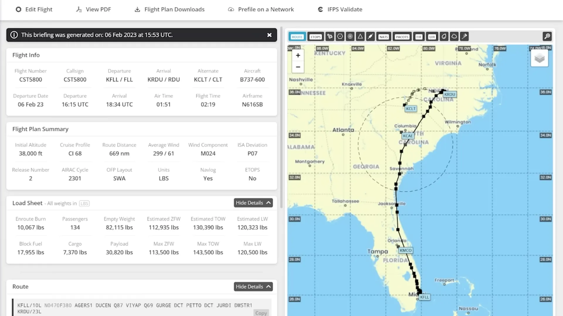Toggle the ROUTE overlay off
563x316 pixels.
297,36
